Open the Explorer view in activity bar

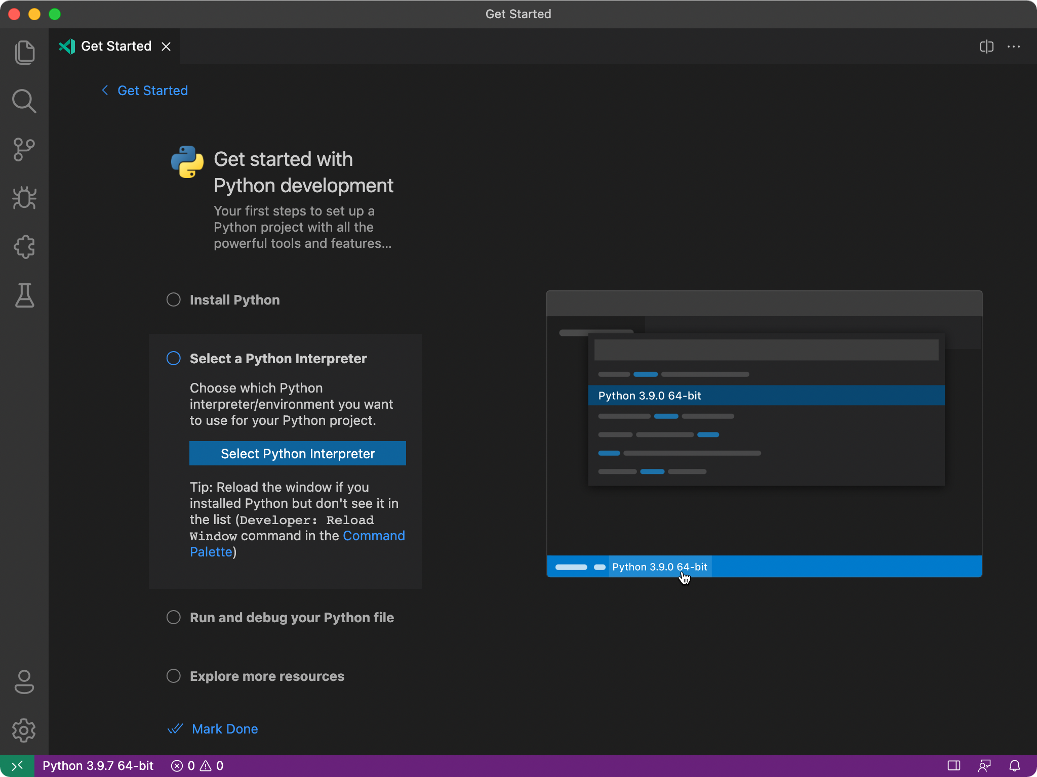click(24, 52)
